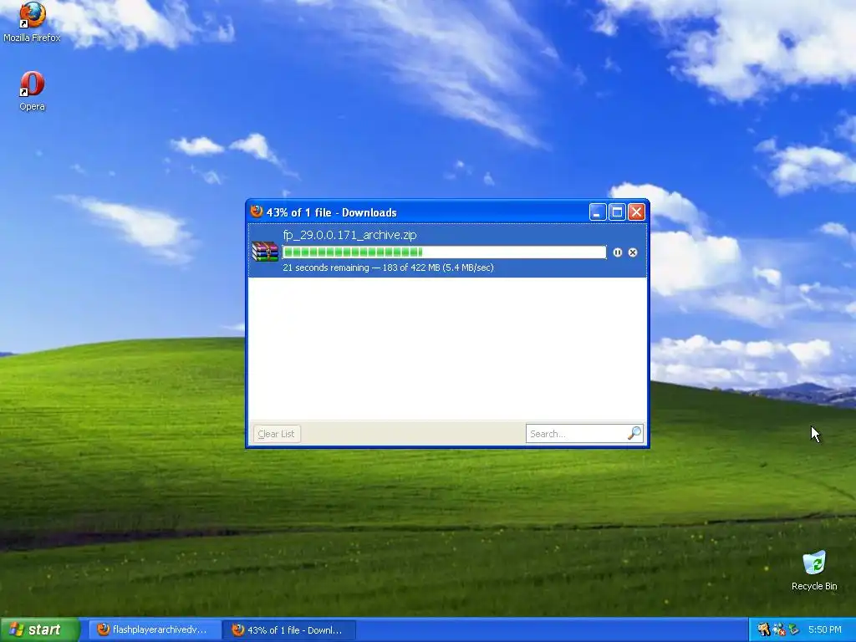The width and height of the screenshot is (856, 642).
Task: Select the Recycle Bin desktop icon
Action: [814, 571]
